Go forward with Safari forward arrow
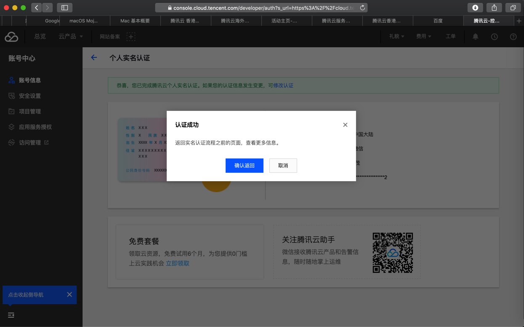The height and width of the screenshot is (327, 524). [x=47, y=8]
